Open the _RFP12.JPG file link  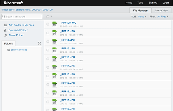click(x=67, y=48)
